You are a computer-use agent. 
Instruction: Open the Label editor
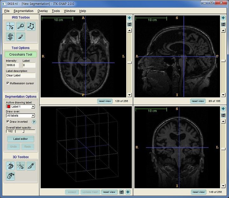pyautogui.click(x=21, y=139)
